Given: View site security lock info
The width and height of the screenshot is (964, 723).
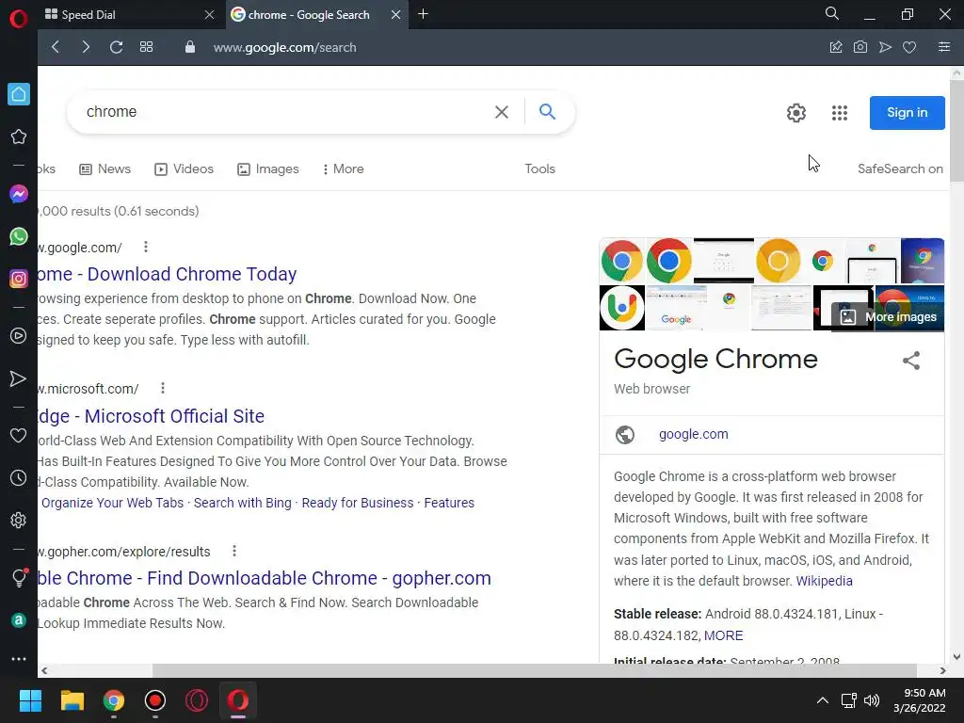Looking at the screenshot, I should 190,47.
